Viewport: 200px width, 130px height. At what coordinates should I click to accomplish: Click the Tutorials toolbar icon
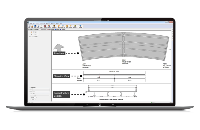pyautogui.click(x=80, y=26)
